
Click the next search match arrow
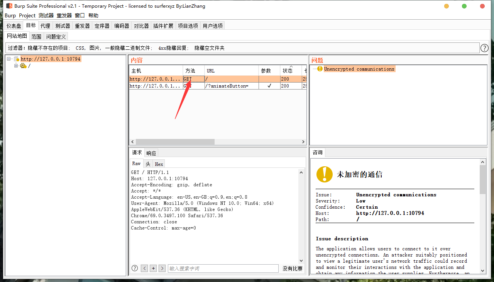click(x=162, y=268)
